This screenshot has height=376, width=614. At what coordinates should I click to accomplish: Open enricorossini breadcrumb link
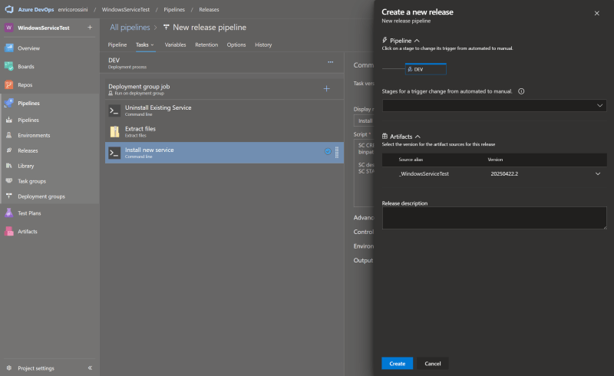(73, 9)
